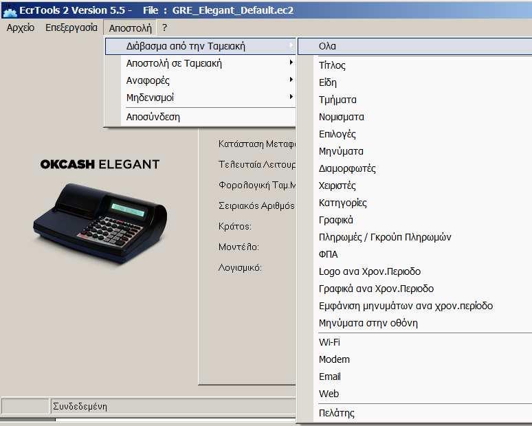This screenshot has width=532, height=426.
Task: Click the Μοντέλο: label
Action: pos(239,247)
